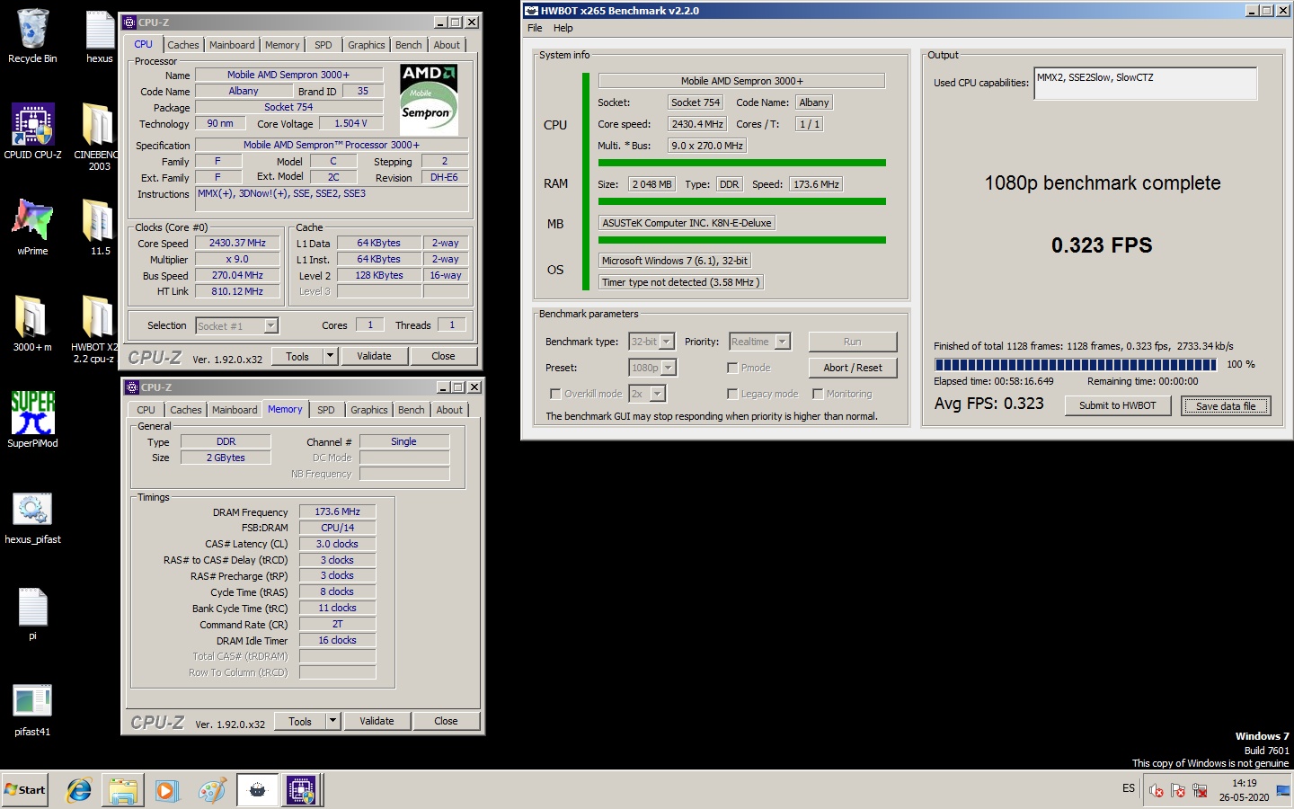Toggle the Overkill mode checkbox
Image resolution: width=1294 pixels, height=809 pixels.
pos(555,394)
